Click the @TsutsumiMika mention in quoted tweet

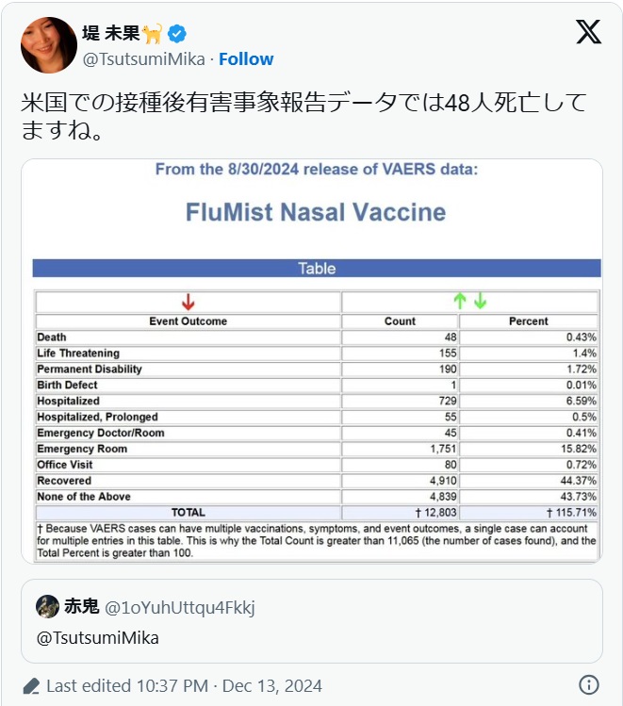(98, 638)
